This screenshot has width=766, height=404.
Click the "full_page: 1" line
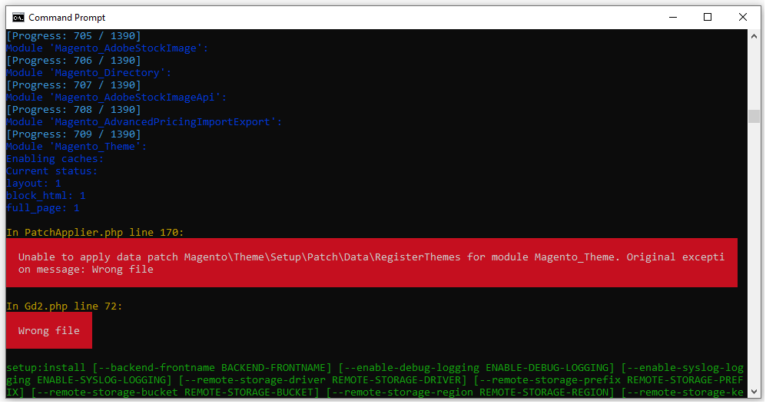[42, 208]
